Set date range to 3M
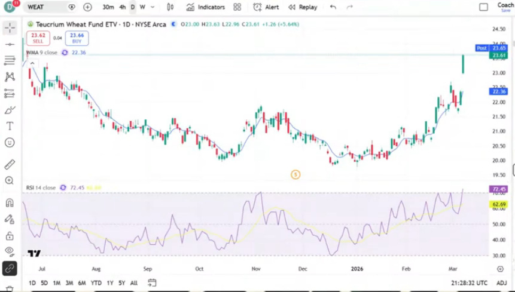Viewport: 515px width, 292px height. [69, 283]
